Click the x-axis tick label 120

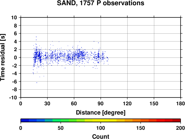(x=127, y=103)
